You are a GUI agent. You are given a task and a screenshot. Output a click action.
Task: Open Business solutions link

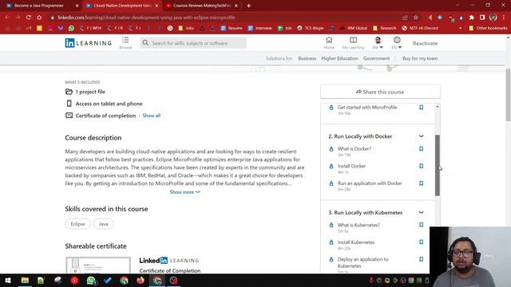(x=307, y=58)
